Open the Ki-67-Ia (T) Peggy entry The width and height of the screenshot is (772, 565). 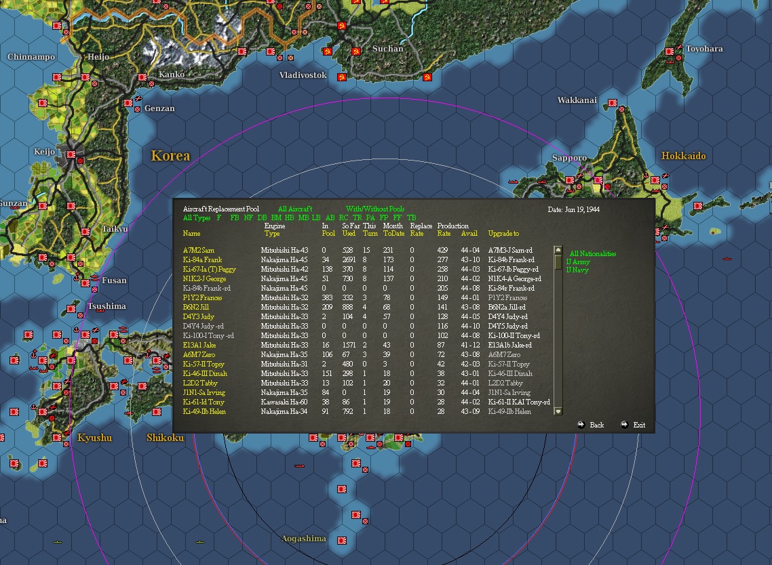coord(209,269)
